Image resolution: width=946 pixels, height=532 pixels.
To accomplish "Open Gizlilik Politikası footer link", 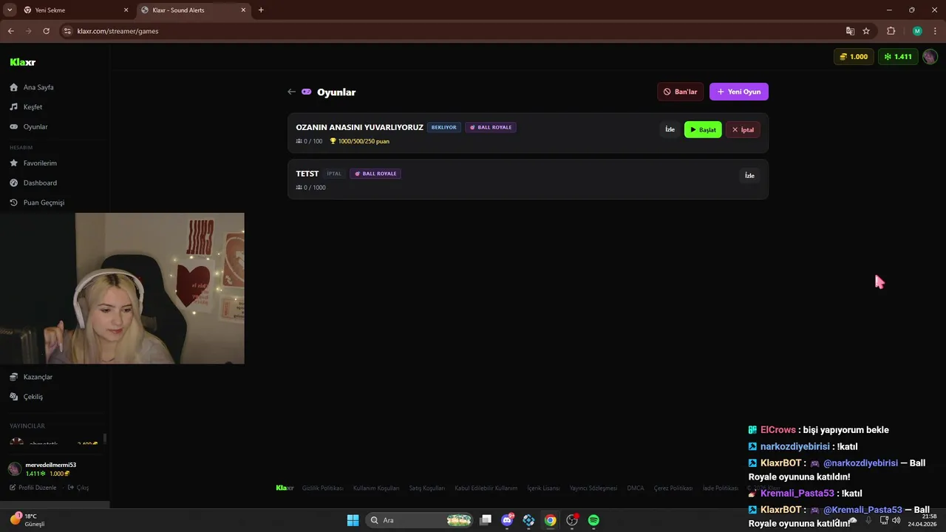I will 322,488.
